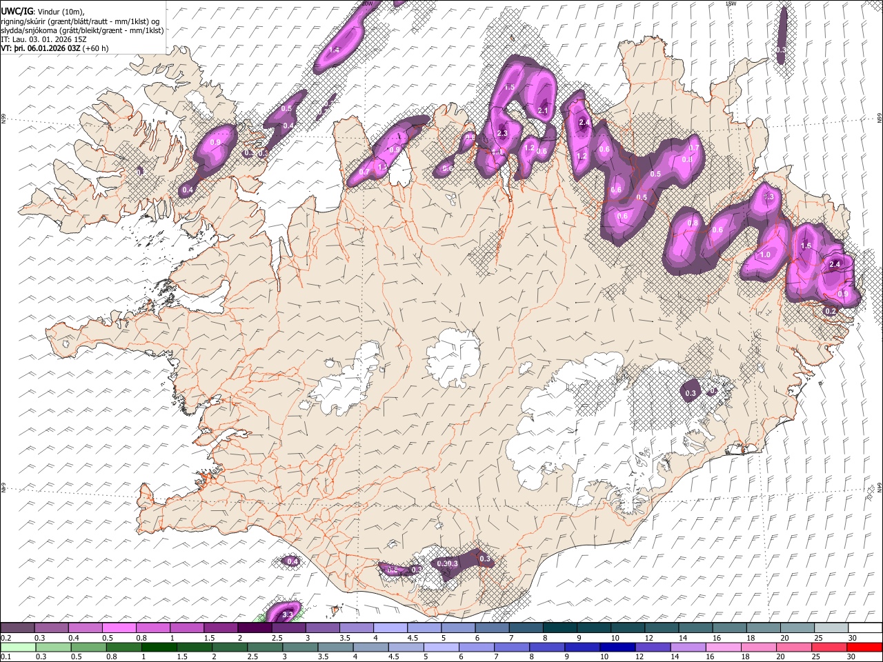The image size is (883, 662).
Task: Pick the lower legend swatch starting at 3
Action: tap(301, 647)
